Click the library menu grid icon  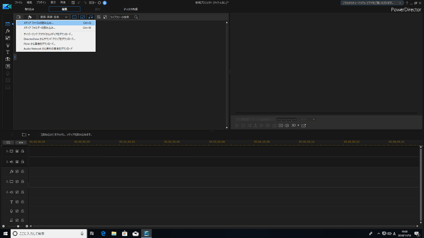[98, 17]
